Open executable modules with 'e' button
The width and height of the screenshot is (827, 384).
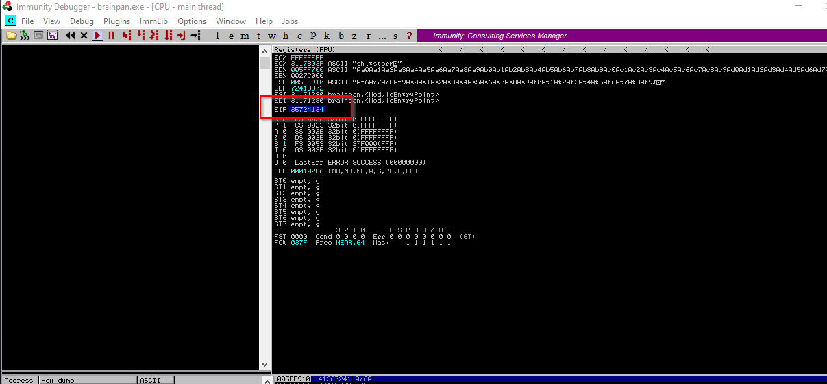[230, 36]
